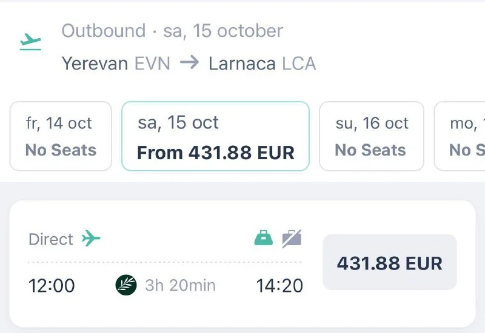The width and height of the screenshot is (485, 333).
Task: Tap the LCA airport code
Action: pos(299,63)
